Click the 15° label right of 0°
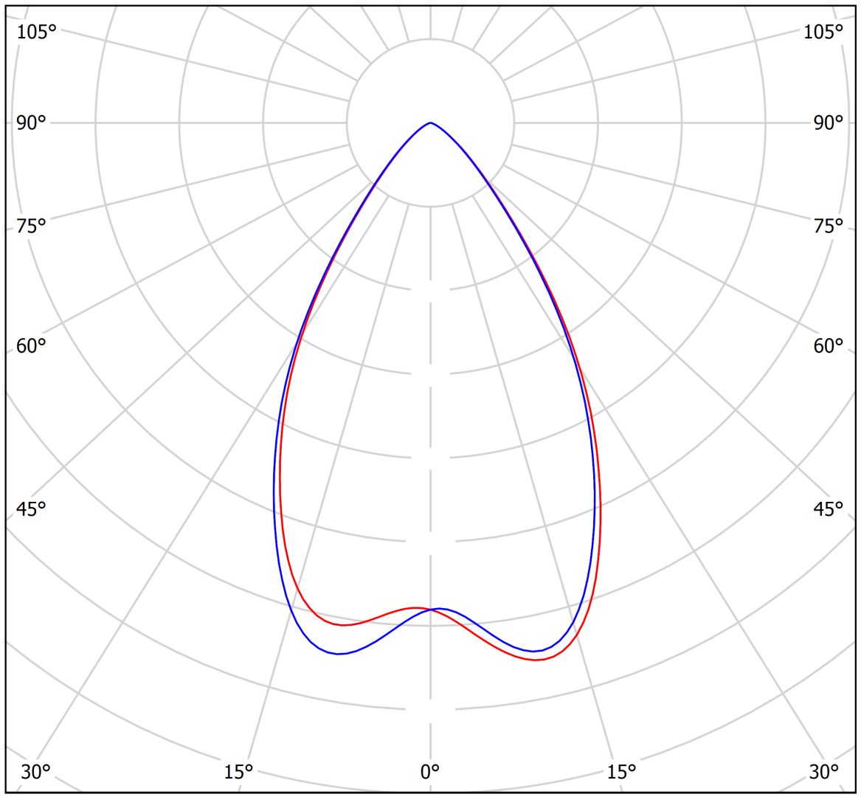The width and height of the screenshot is (861, 797). tap(621, 772)
